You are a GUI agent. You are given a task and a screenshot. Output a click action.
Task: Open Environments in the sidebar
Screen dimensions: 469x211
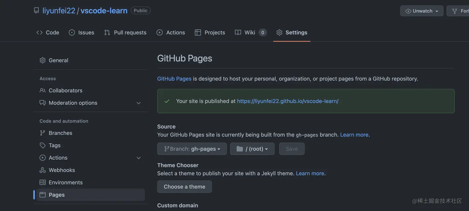[91, 182]
